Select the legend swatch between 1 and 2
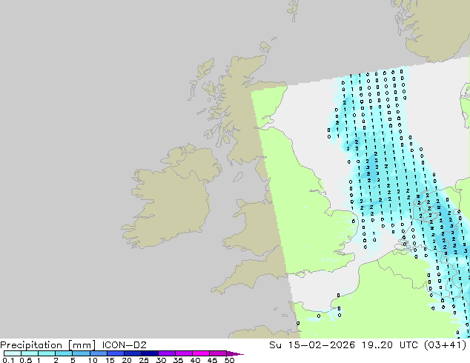Screen dimensions: 470x363 pos(47,353)
